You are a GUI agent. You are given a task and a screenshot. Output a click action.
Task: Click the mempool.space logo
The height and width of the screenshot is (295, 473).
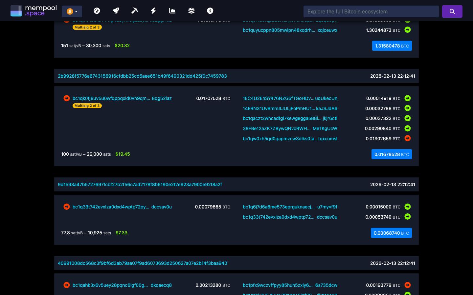(34, 10)
